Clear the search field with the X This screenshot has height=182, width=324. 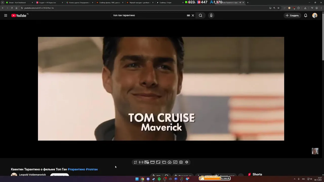coord(193,15)
